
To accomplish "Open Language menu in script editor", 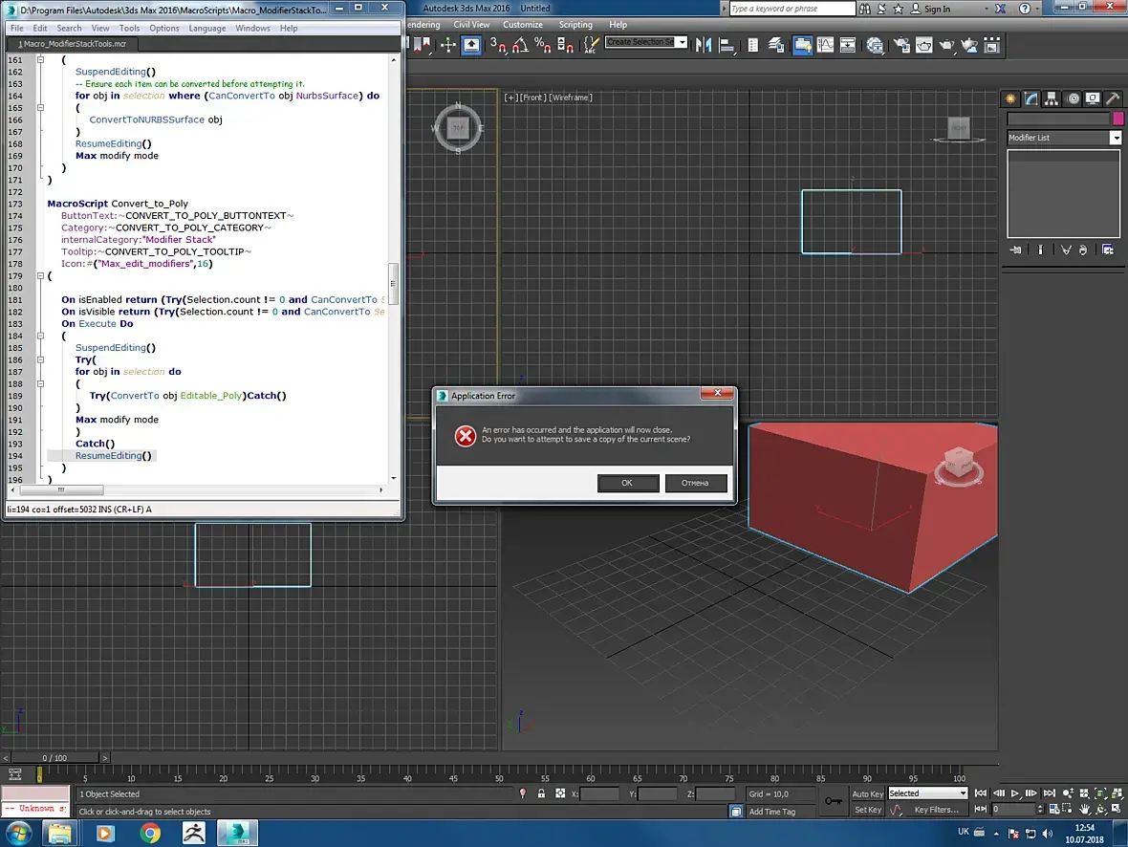I will tap(207, 28).
